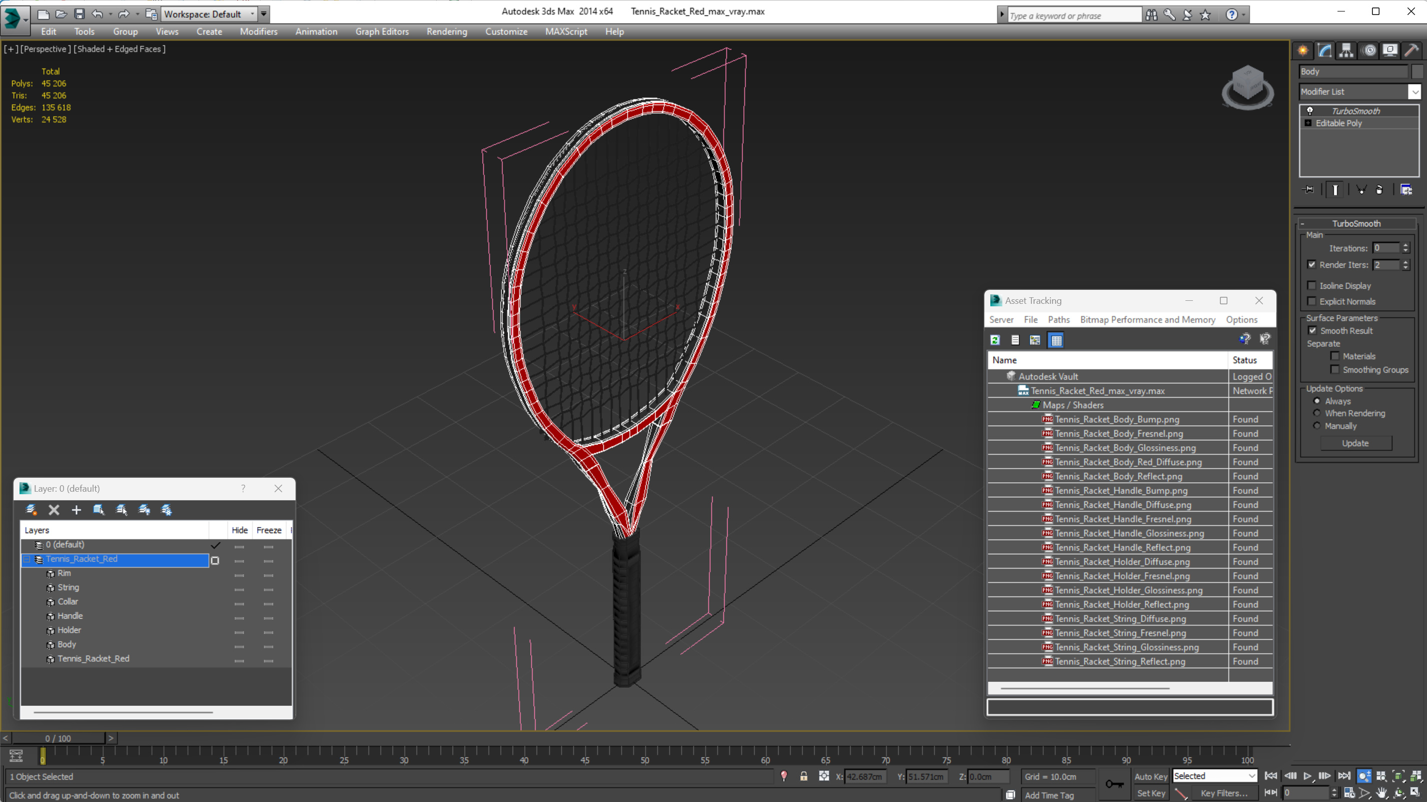1427x802 pixels.
Task: Open the Workspace Default dropdown
Action: tap(252, 14)
